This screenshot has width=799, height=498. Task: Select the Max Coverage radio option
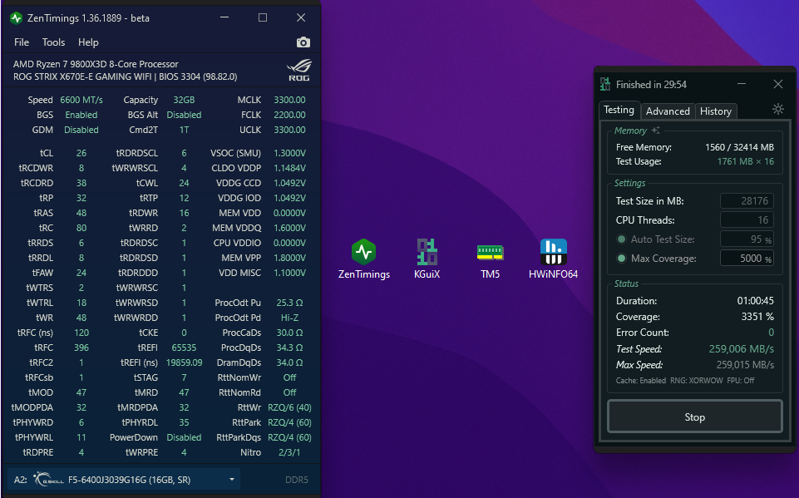pyautogui.click(x=621, y=259)
